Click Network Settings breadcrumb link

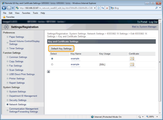[96, 34]
